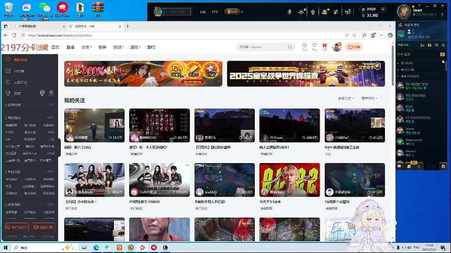Open the Recycle Bin desktop icon
The width and height of the screenshot is (451, 253).
[8, 10]
